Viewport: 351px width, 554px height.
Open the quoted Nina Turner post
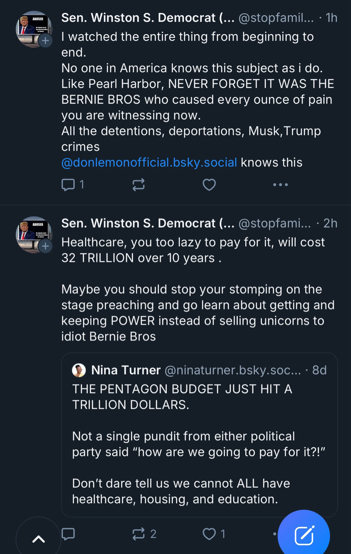(x=199, y=435)
